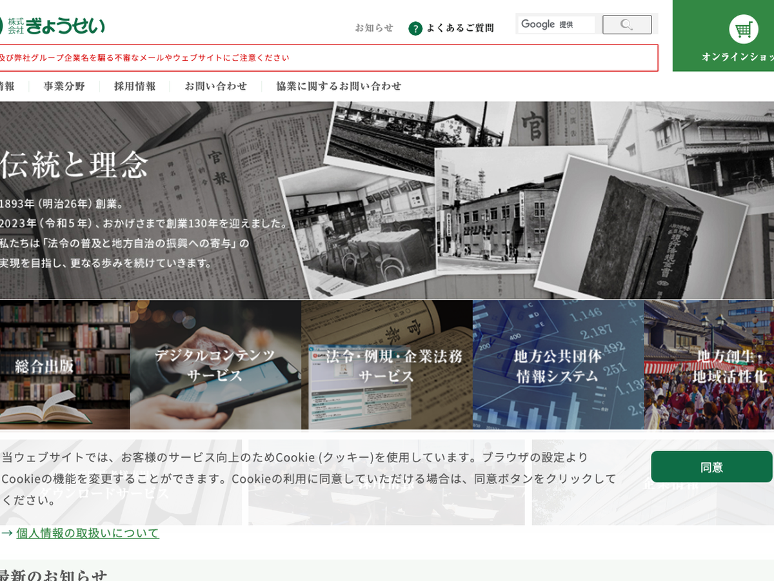Open 地方公共団体情報システム tile

pos(558,365)
